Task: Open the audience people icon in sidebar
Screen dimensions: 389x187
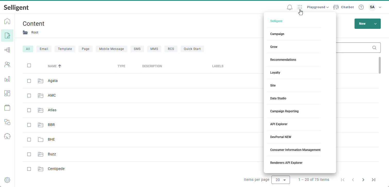Action: coord(7,64)
